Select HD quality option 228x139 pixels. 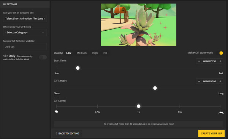point(105,53)
